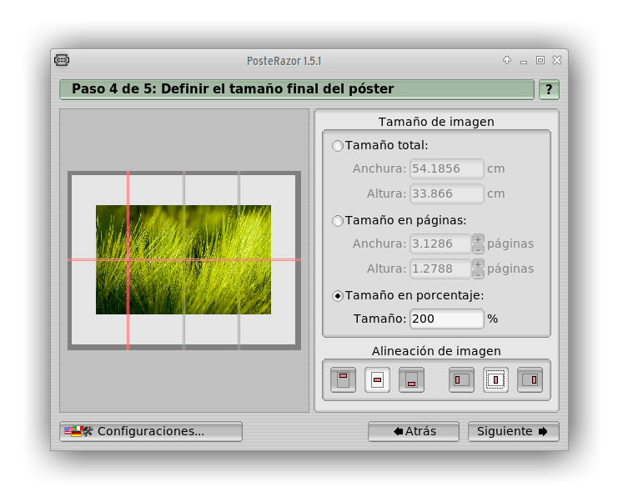The height and width of the screenshot is (492, 623).
Task: Click the grass image in poster preview
Action: 183,260
